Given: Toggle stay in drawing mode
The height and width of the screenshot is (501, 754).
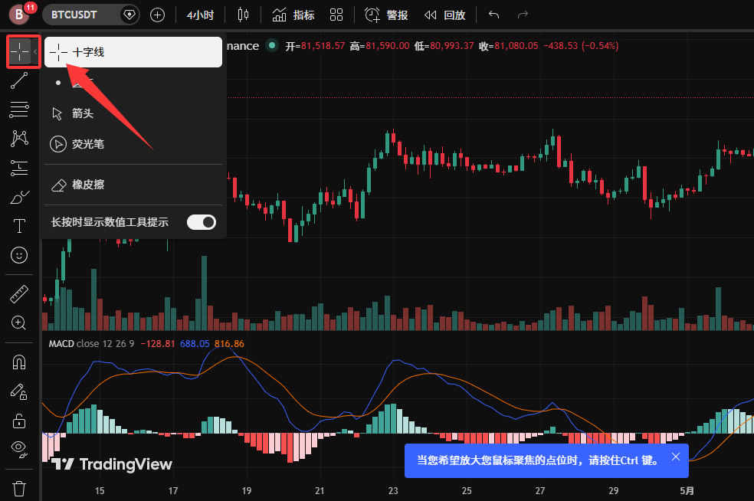Looking at the screenshot, I should 19,392.
